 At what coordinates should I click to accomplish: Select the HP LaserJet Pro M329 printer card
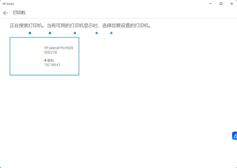tap(44, 56)
